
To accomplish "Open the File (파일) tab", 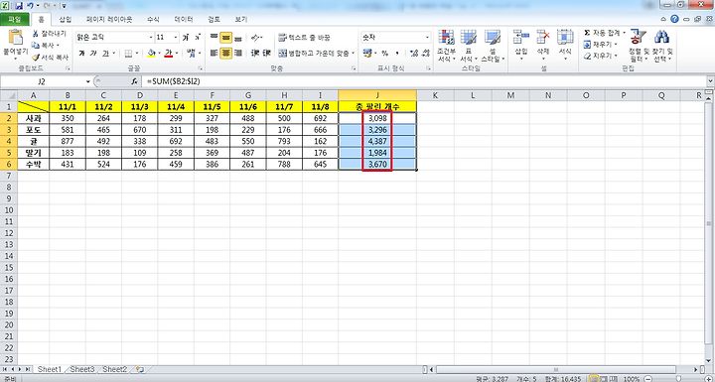I will tap(15, 20).
